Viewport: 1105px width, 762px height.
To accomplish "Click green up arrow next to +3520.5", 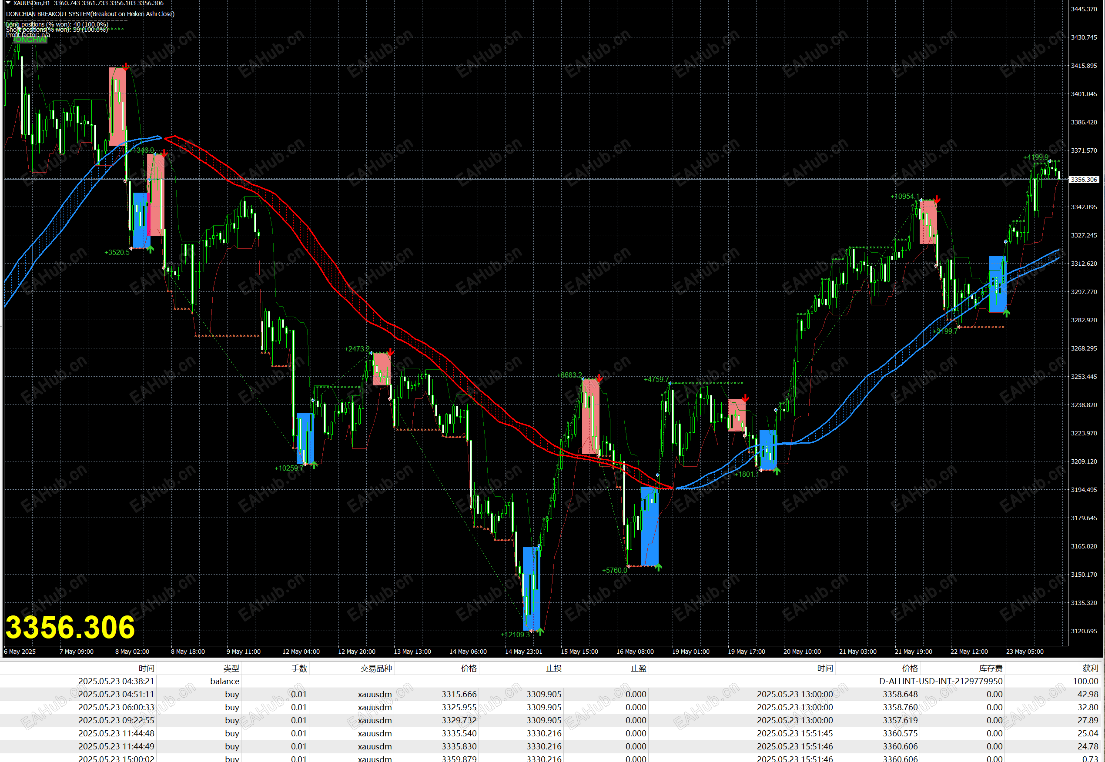I will 151,249.
